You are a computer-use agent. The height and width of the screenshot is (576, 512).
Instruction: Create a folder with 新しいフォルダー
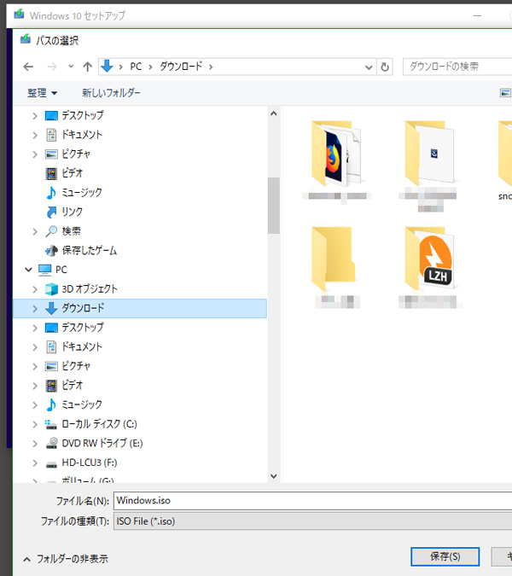[111, 93]
